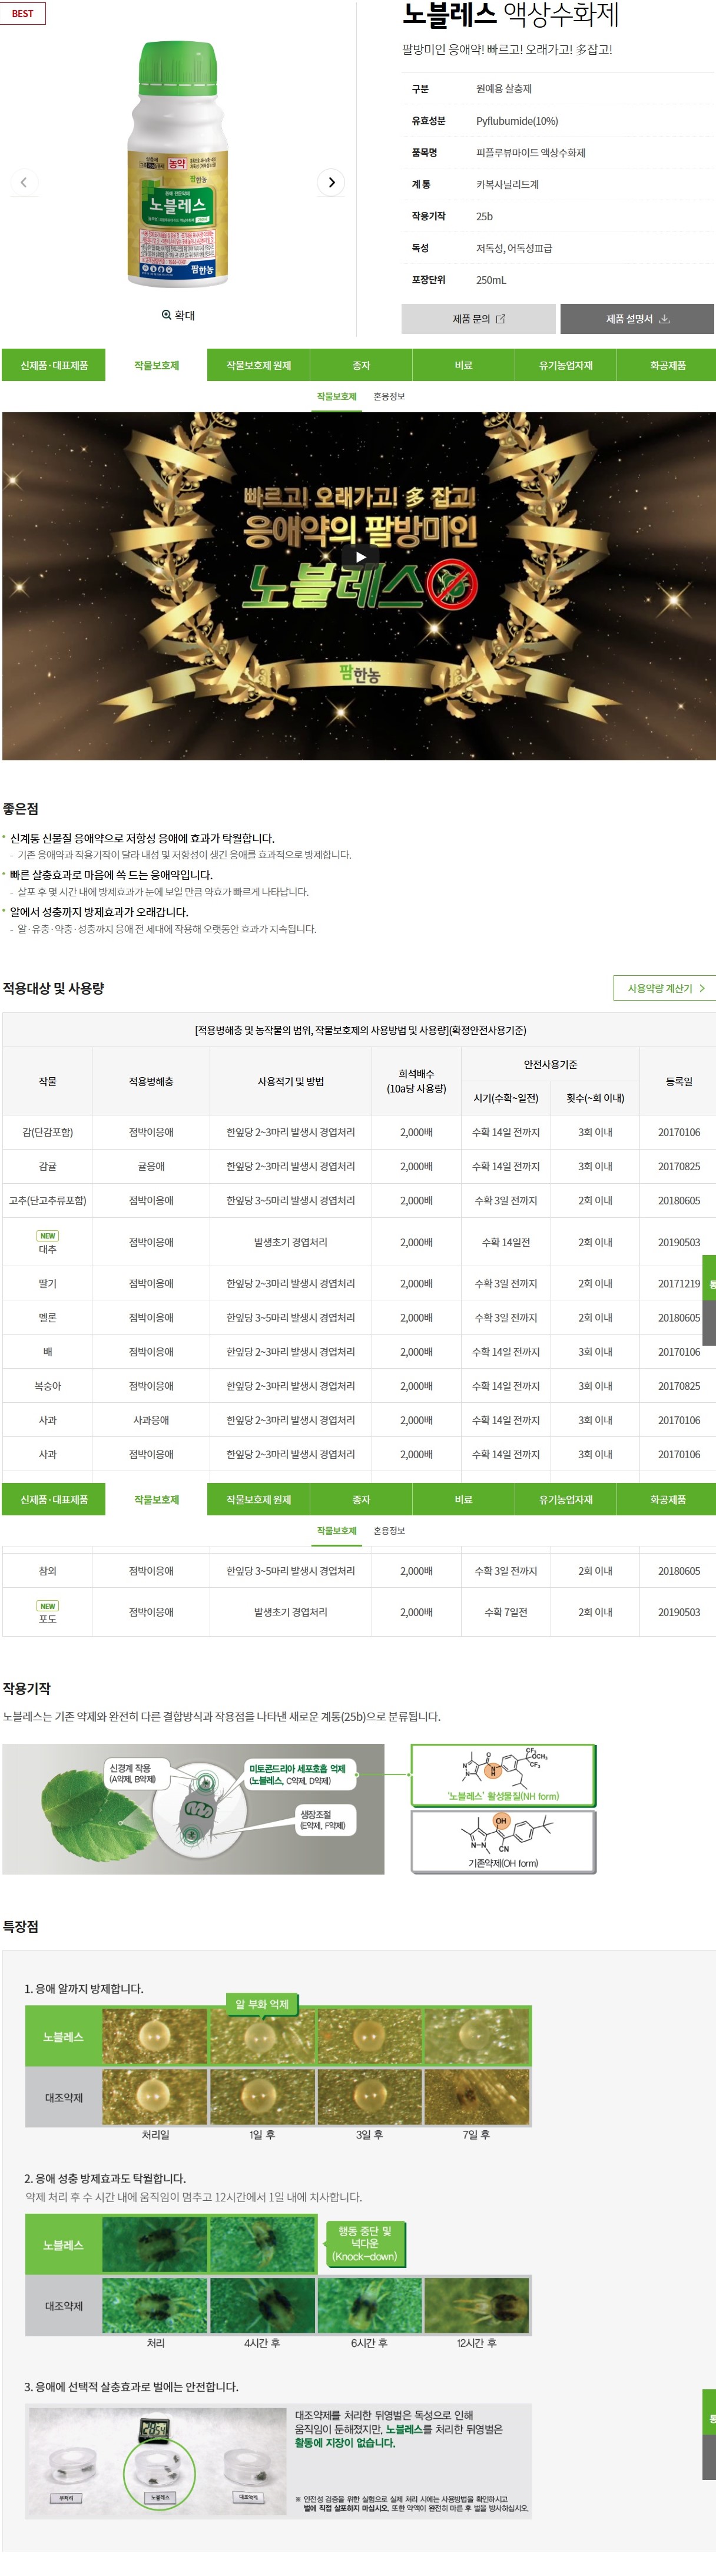Show the next product image with right arrow
The image size is (716, 2576).
[331, 182]
